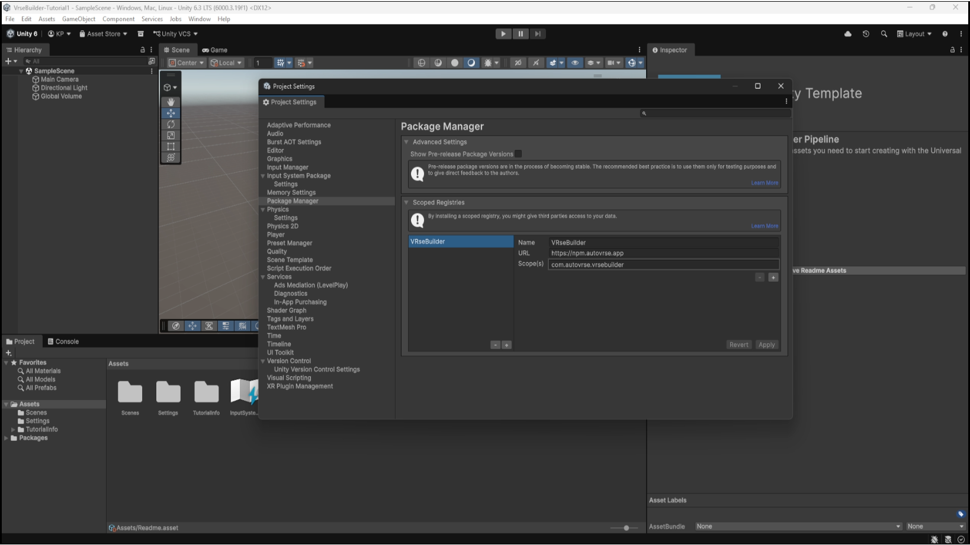970x545 pixels.
Task: Expand the Packages folder in Project panel
Action: 7,438
